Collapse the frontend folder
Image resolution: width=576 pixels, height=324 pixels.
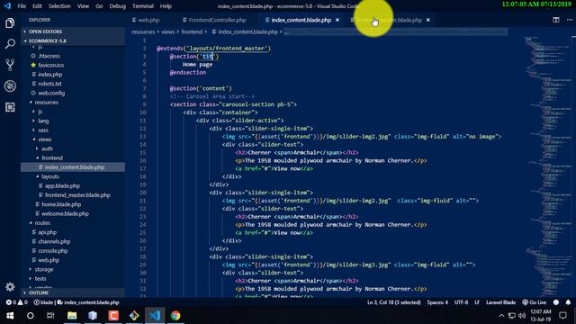[x=52, y=157]
